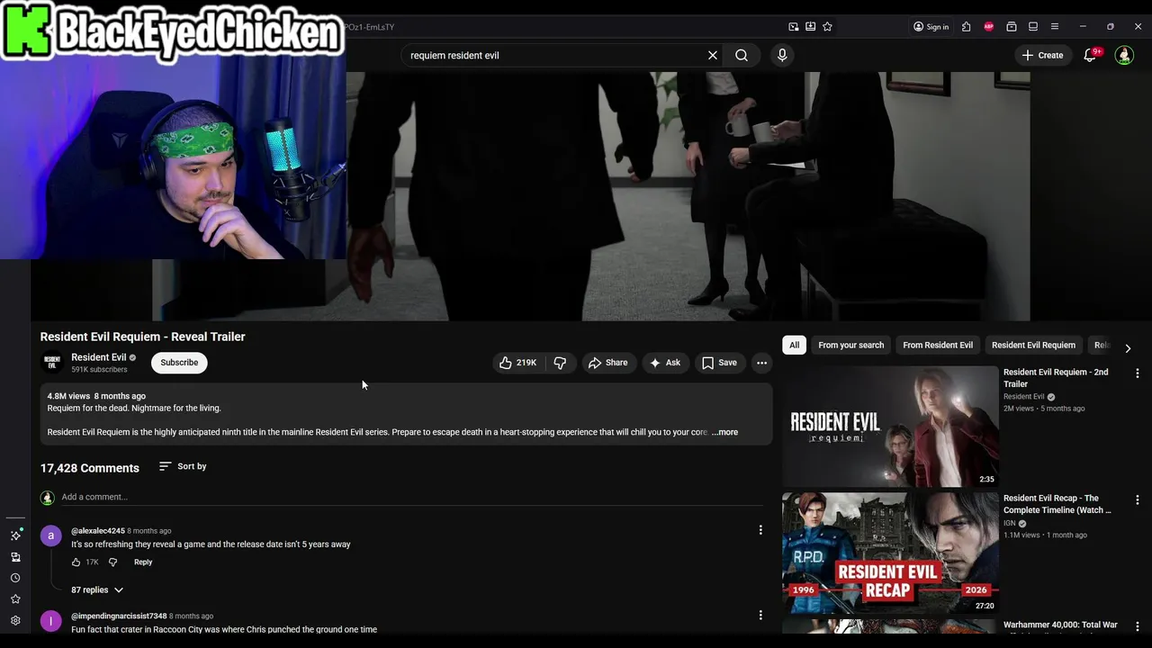Open the browser container/box toolbar icon

[1012, 27]
